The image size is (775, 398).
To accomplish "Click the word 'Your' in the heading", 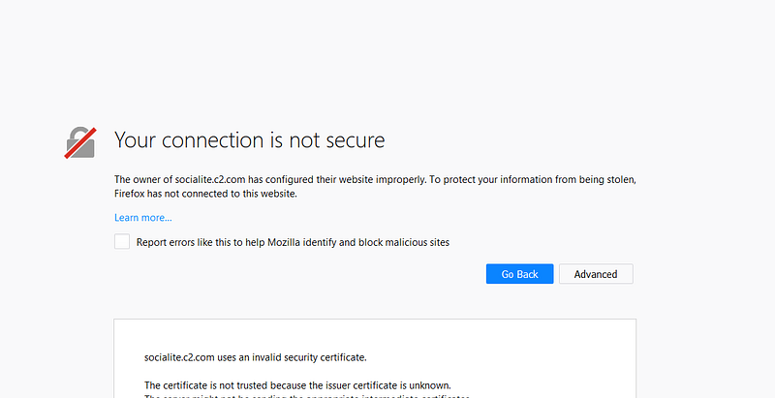I will tap(136, 140).
